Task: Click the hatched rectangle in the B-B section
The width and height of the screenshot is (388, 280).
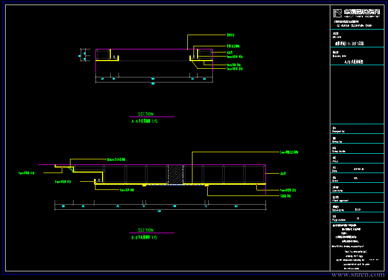Action: coord(176,174)
